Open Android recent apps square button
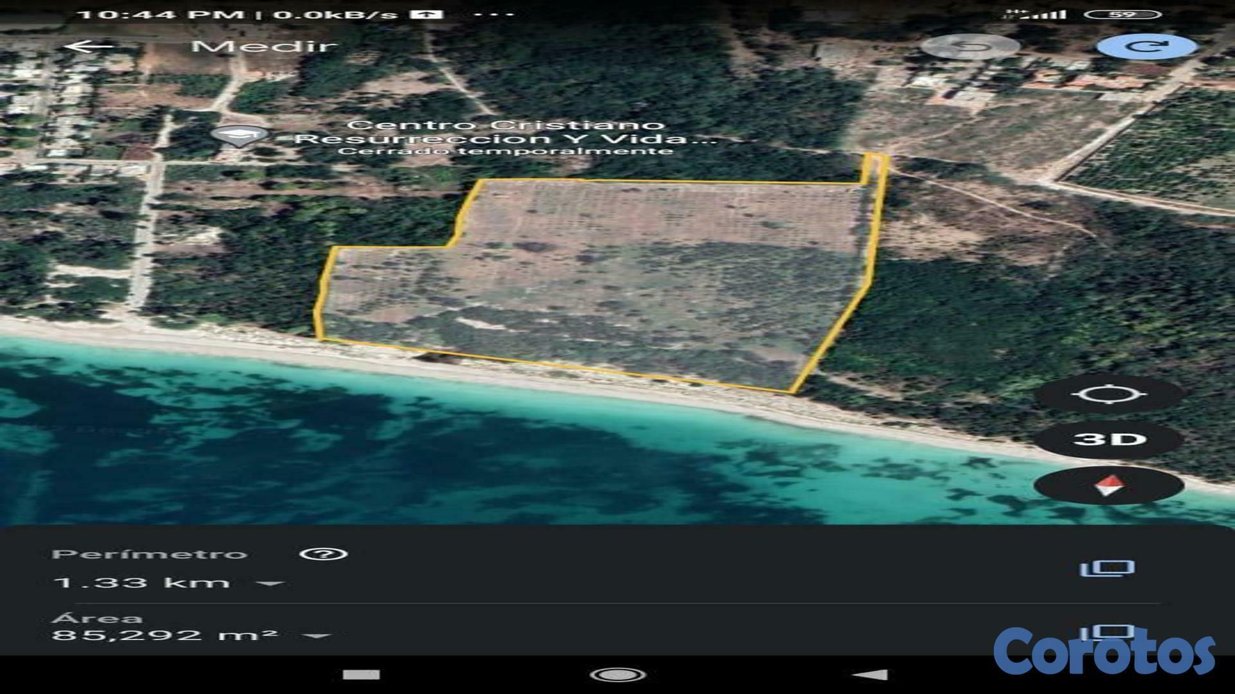This screenshot has height=694, width=1235. [361, 674]
